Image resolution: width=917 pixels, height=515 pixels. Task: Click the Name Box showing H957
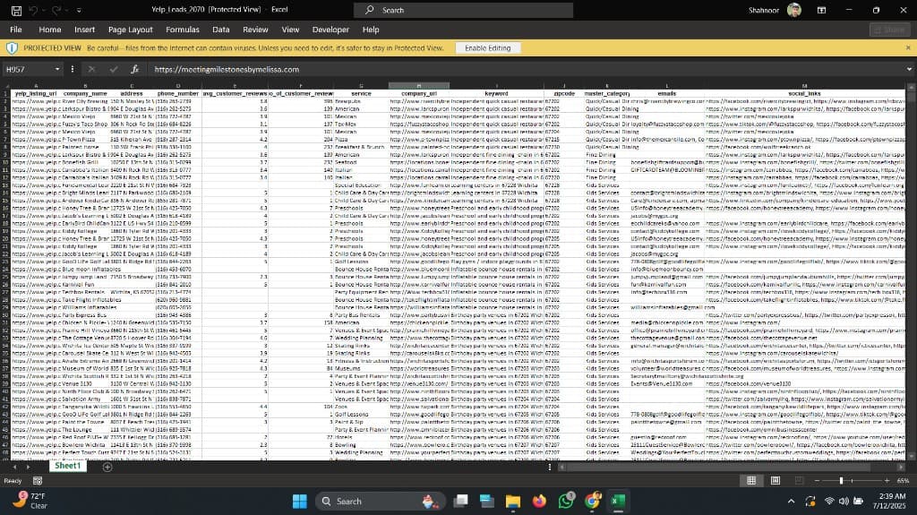coord(28,69)
